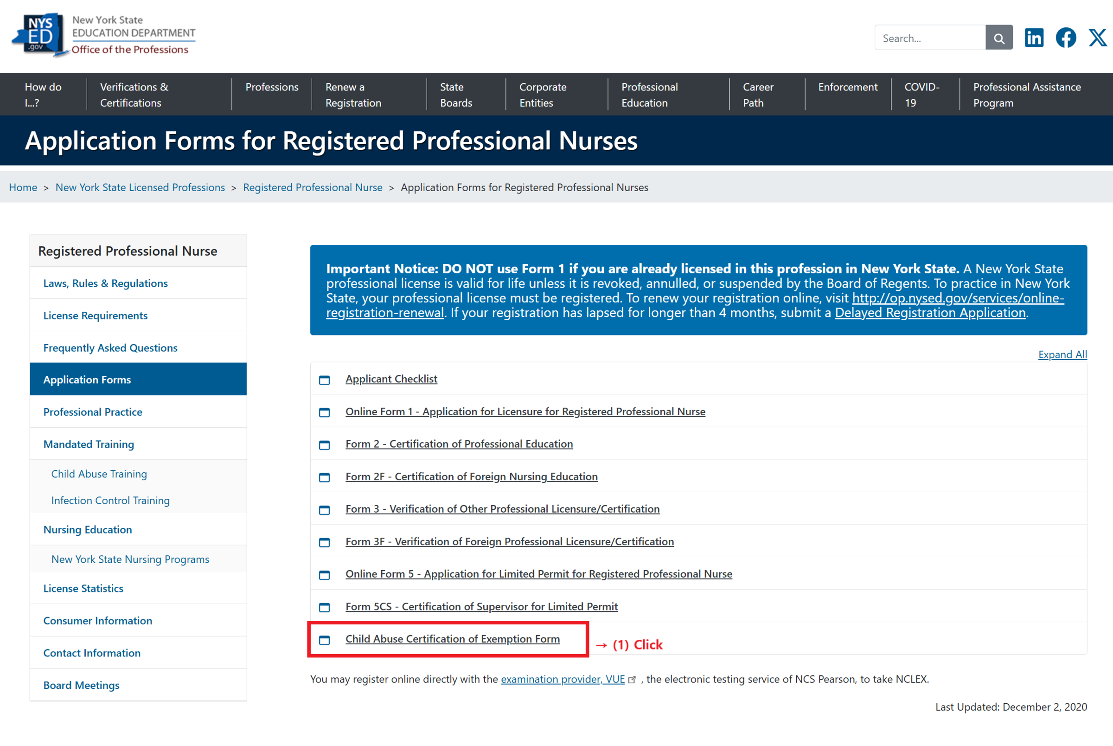Open the State Boards menu
The height and width of the screenshot is (746, 1113).
[x=456, y=94]
